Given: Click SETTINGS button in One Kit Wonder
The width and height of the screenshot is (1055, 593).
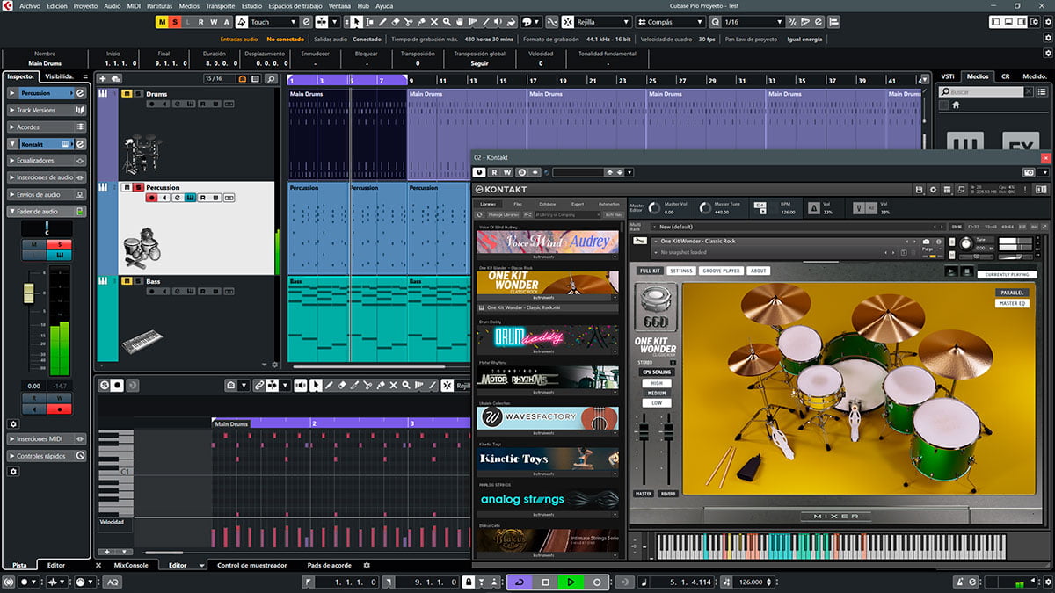Looking at the screenshot, I should coord(681,271).
